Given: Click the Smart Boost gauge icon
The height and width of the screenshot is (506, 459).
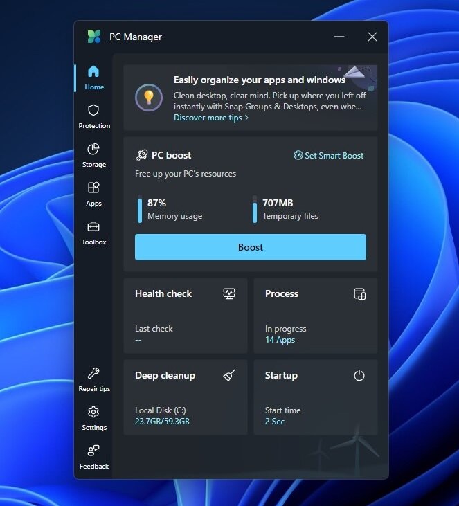Looking at the screenshot, I should [x=298, y=155].
